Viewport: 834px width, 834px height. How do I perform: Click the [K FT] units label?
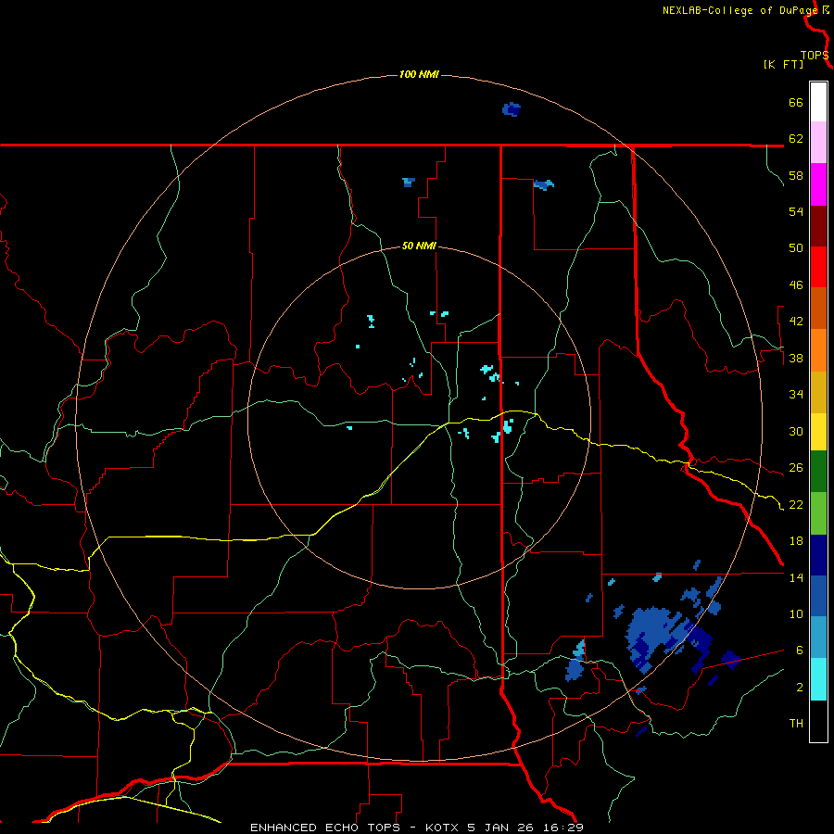coord(783,64)
